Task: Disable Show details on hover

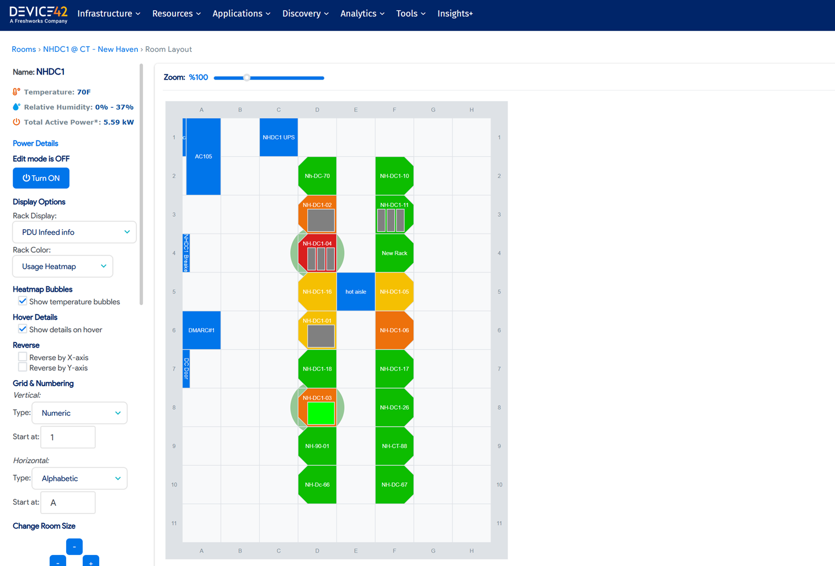Action: (23, 329)
